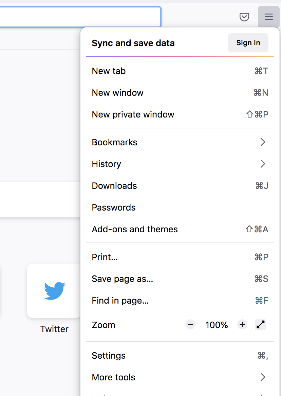Open browser Settings
The image size is (281, 396).
click(180, 356)
